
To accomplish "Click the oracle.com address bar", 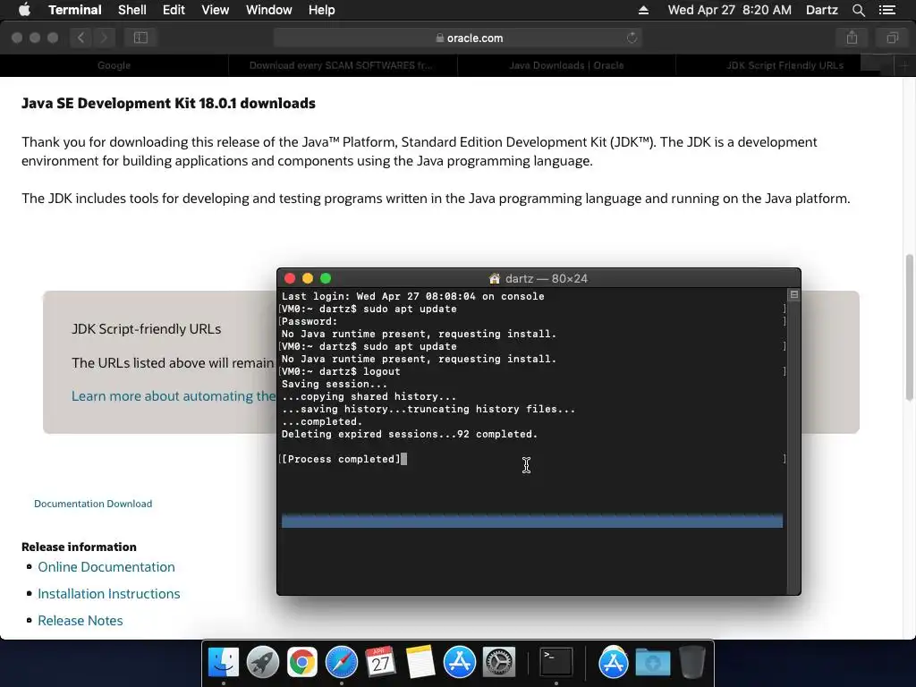I will [x=457, y=38].
